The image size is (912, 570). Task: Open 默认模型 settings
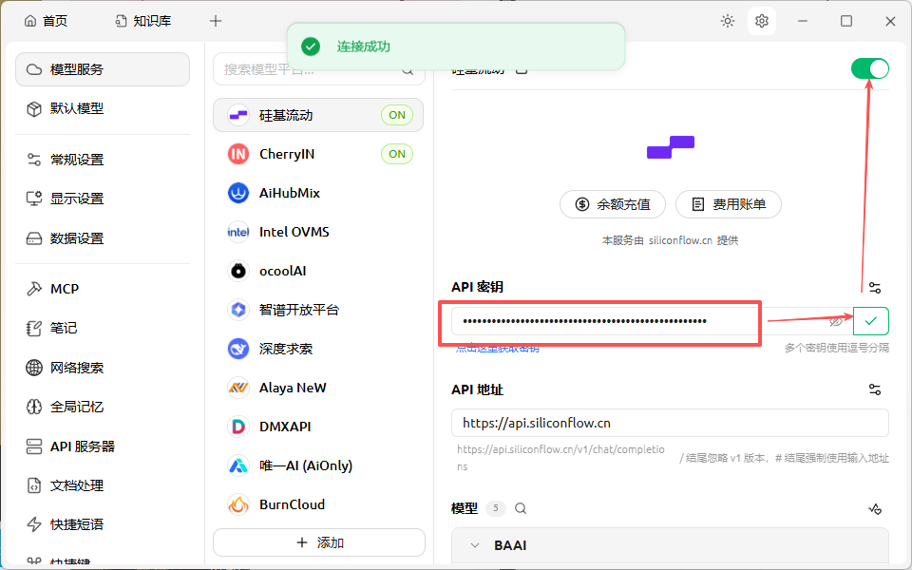103,108
